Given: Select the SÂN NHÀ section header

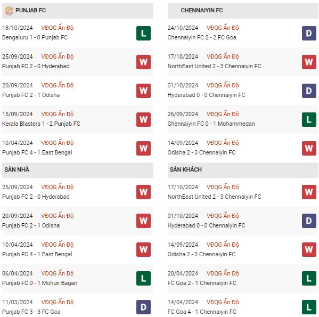Looking at the screenshot, I should pos(78,170).
